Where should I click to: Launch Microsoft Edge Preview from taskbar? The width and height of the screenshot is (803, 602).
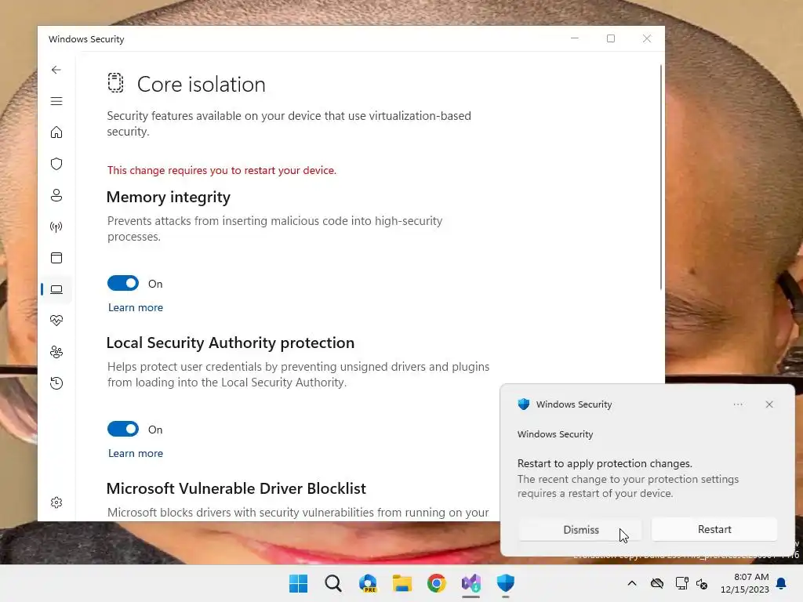click(x=368, y=583)
